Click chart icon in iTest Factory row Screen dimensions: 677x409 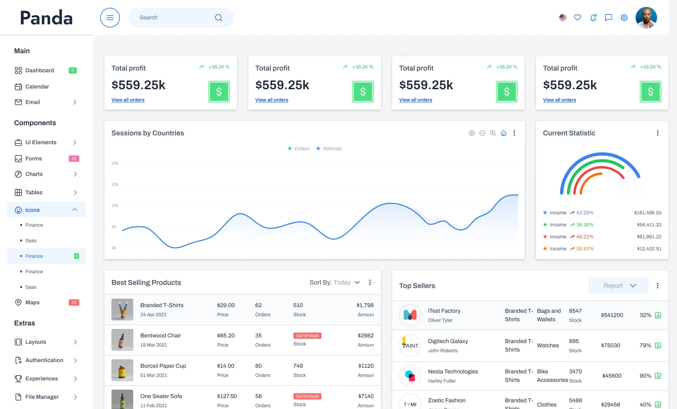(x=658, y=315)
